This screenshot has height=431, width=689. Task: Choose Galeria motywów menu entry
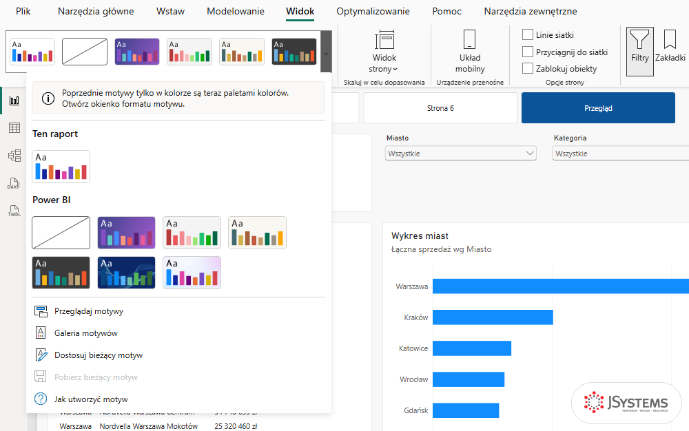click(86, 333)
